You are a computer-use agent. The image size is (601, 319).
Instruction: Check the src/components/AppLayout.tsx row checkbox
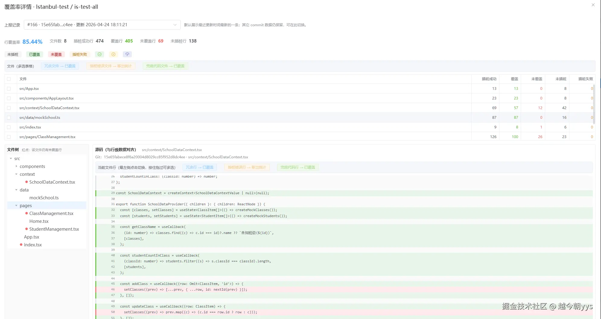[9, 98]
